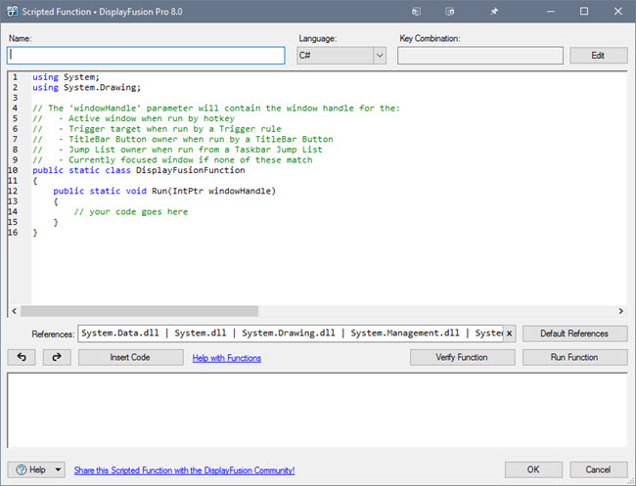Click comment 'Active window when run by hotkey'
636x486 pixels.
(x=133, y=118)
